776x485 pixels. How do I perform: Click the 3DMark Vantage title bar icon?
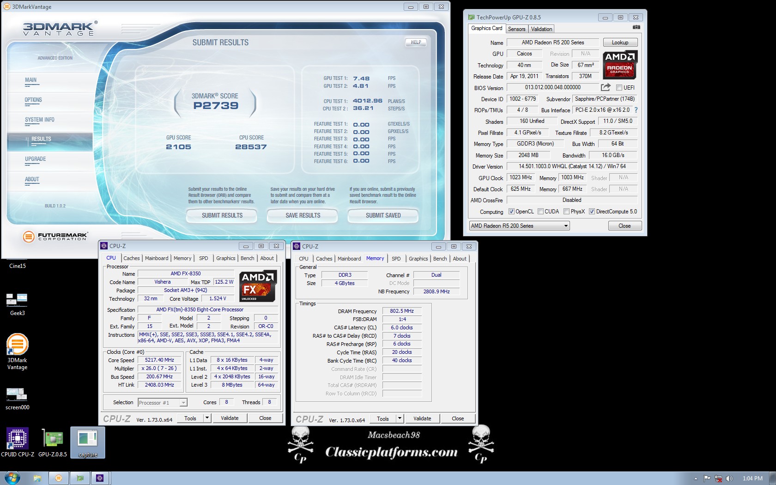pyautogui.click(x=6, y=6)
